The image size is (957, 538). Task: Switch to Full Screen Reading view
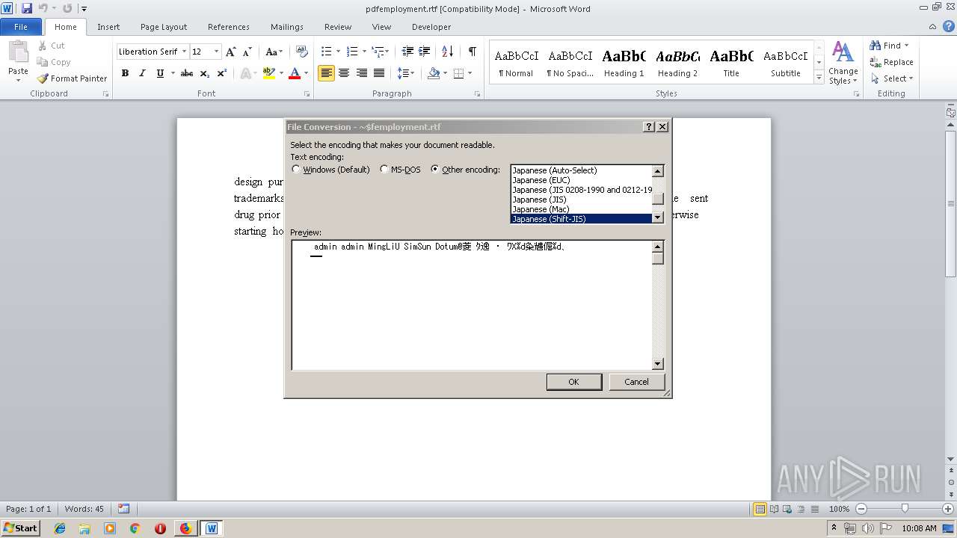click(x=773, y=509)
